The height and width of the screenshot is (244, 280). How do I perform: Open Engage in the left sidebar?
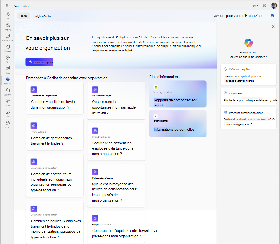click(x=8, y=48)
